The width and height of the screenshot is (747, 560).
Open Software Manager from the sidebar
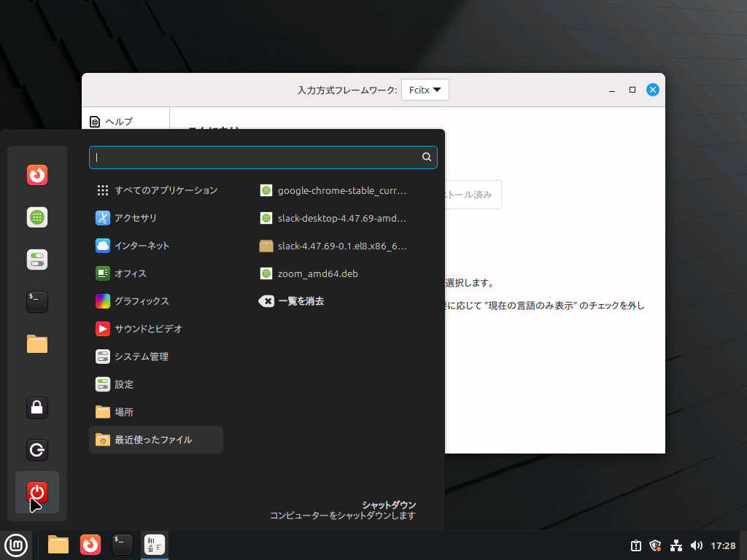coord(37,217)
